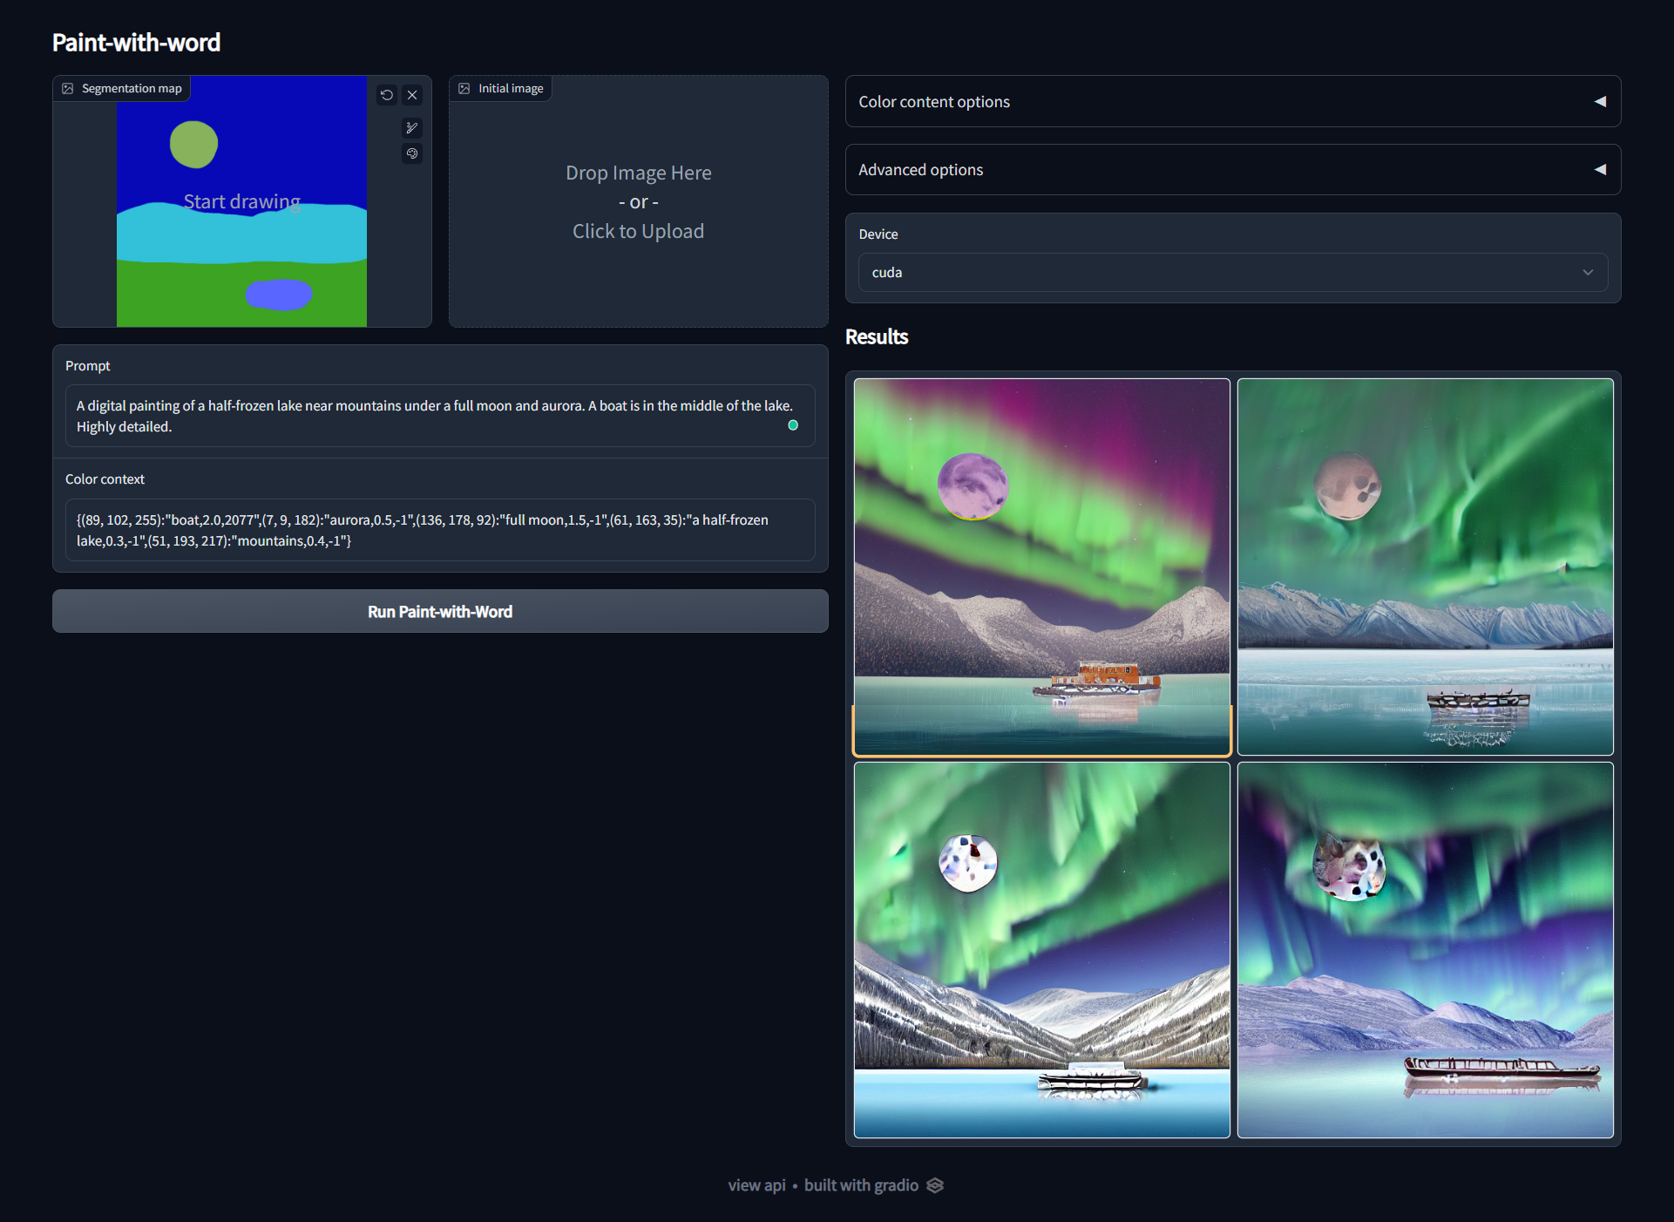Open the color palette tool icon

(x=412, y=153)
